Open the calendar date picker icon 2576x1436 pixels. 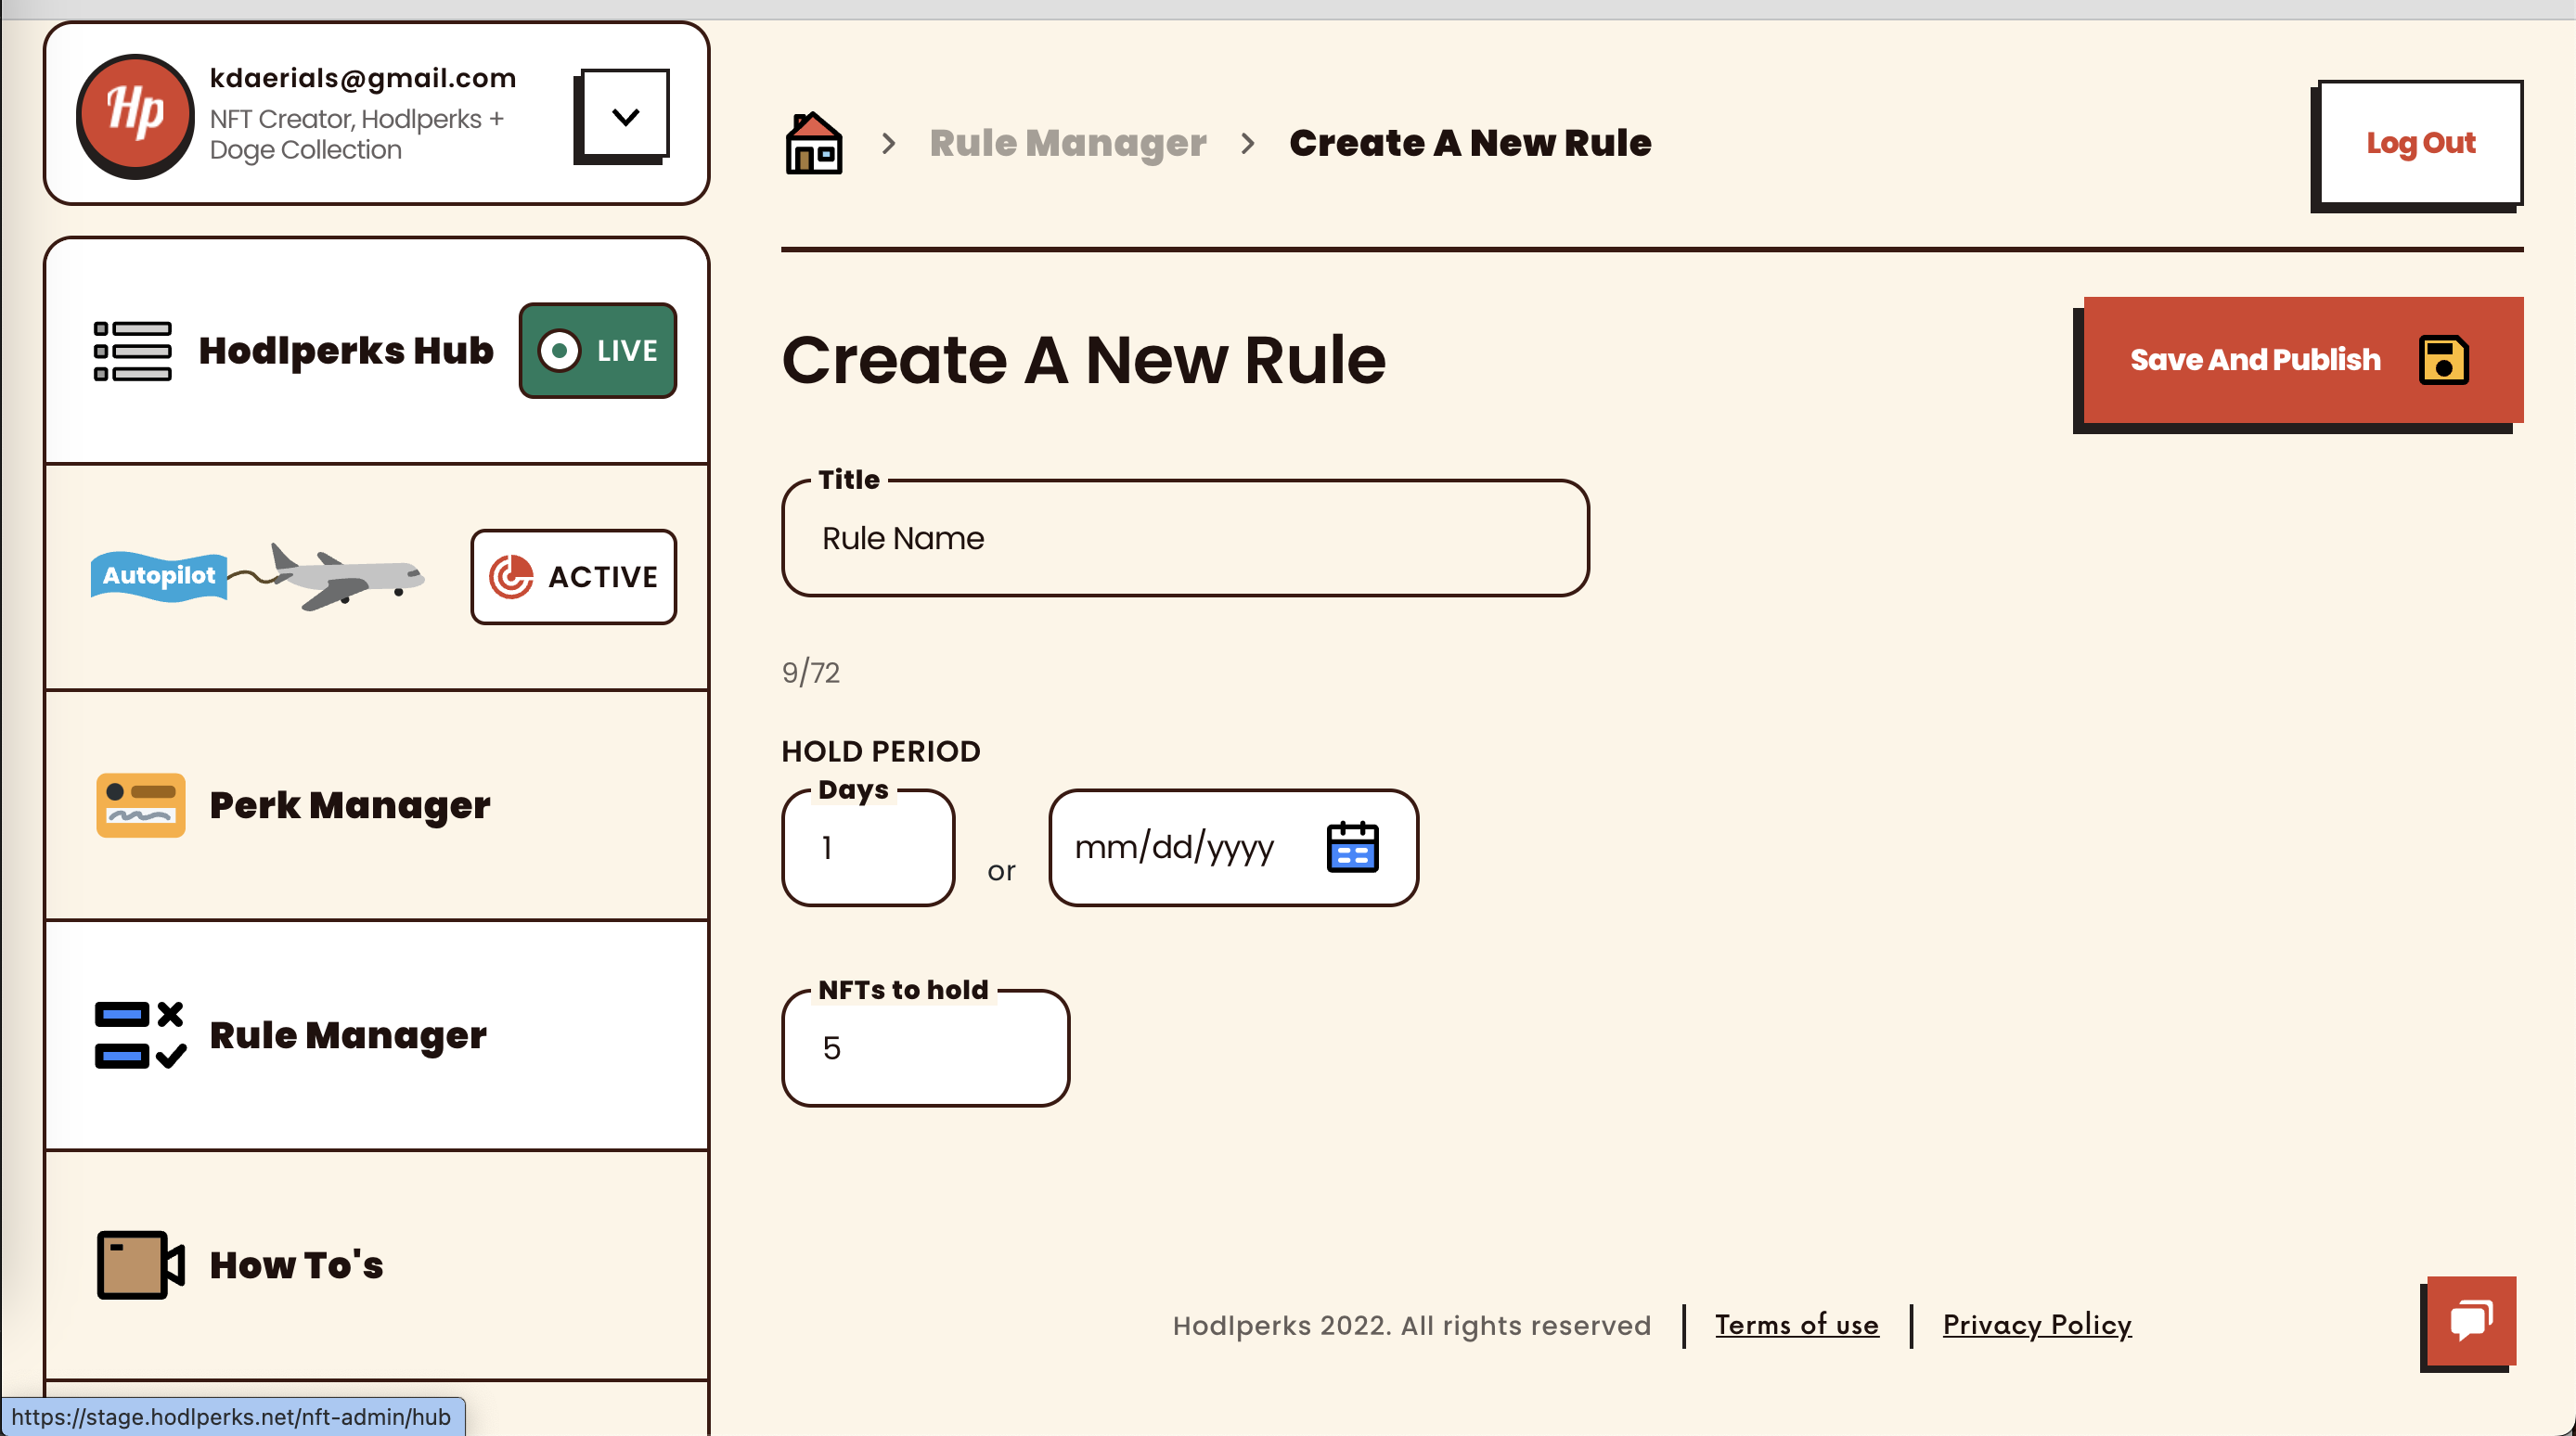[x=1352, y=848]
